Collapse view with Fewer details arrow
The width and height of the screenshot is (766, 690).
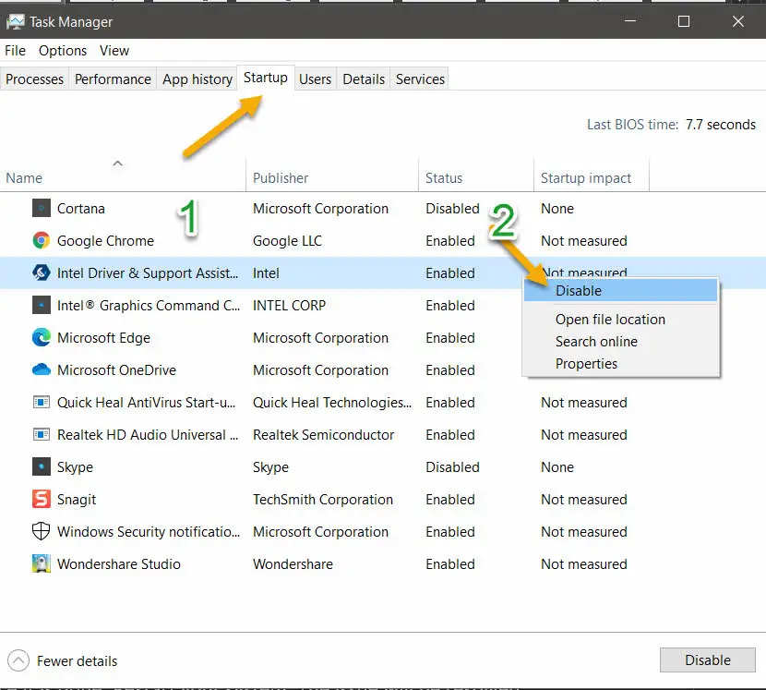pos(18,660)
